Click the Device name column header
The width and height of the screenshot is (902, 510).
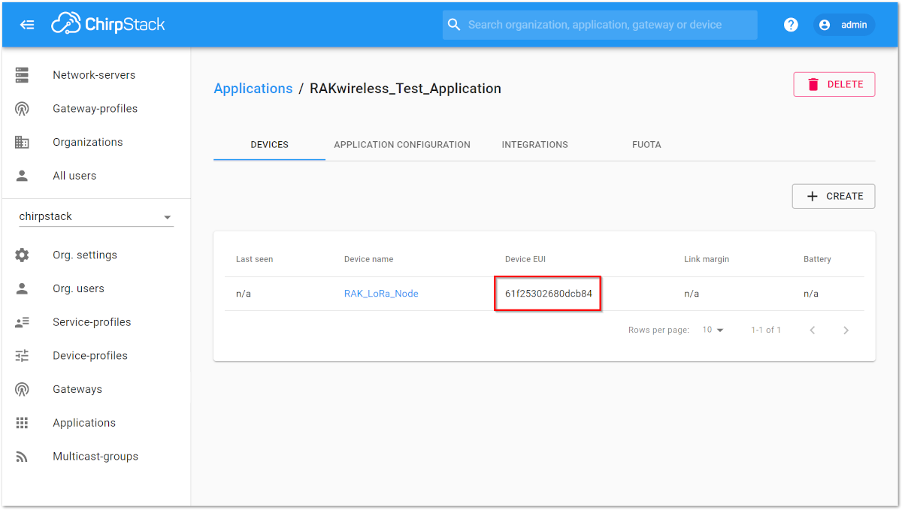coord(369,259)
